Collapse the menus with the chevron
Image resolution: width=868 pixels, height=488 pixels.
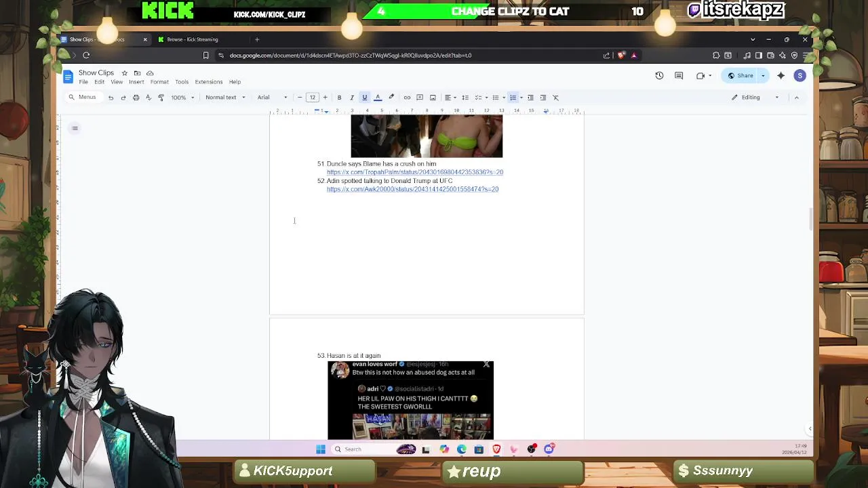click(x=797, y=98)
